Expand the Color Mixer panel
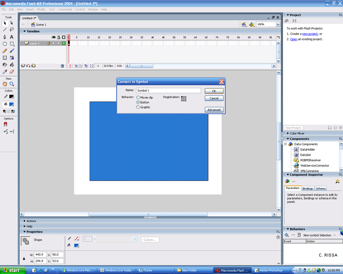 click(x=288, y=133)
